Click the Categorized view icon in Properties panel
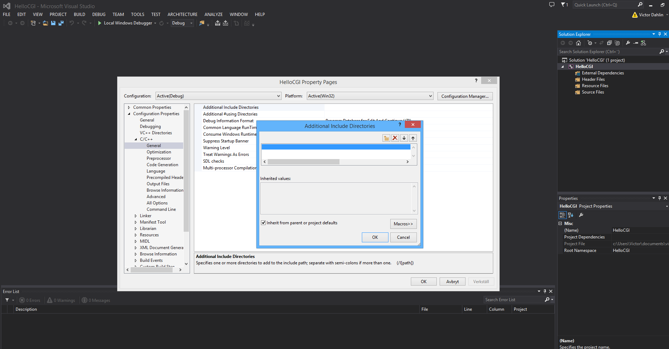Image resolution: width=669 pixels, height=349 pixels. tap(562, 215)
